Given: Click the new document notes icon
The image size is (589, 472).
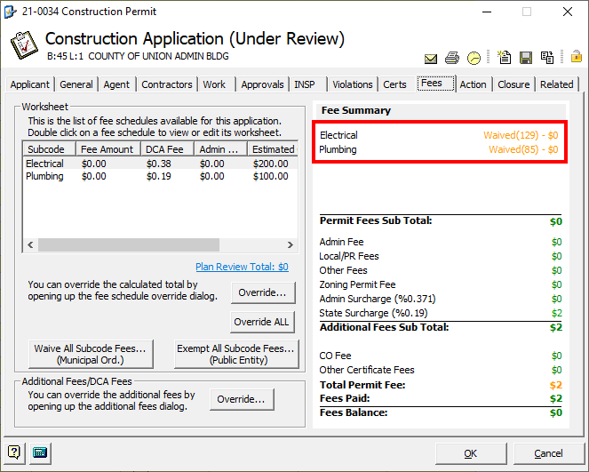Looking at the screenshot, I should (x=504, y=57).
